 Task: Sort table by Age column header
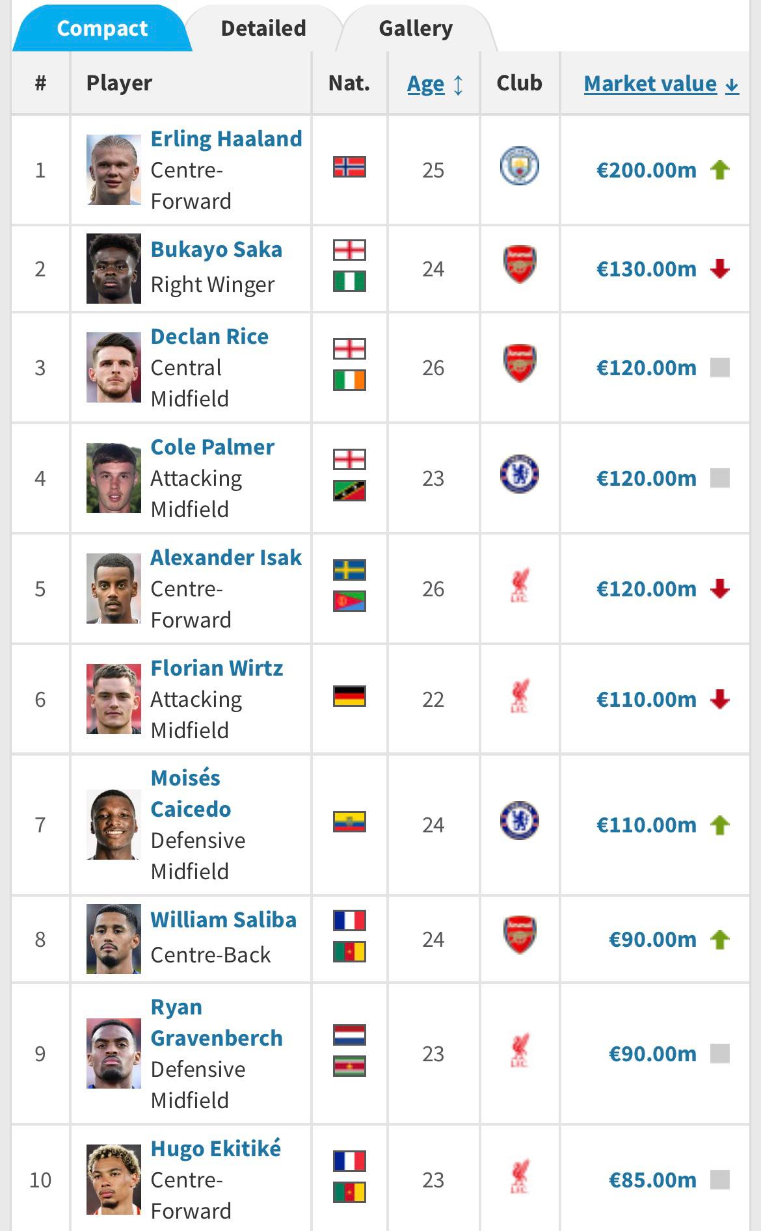[x=425, y=84]
